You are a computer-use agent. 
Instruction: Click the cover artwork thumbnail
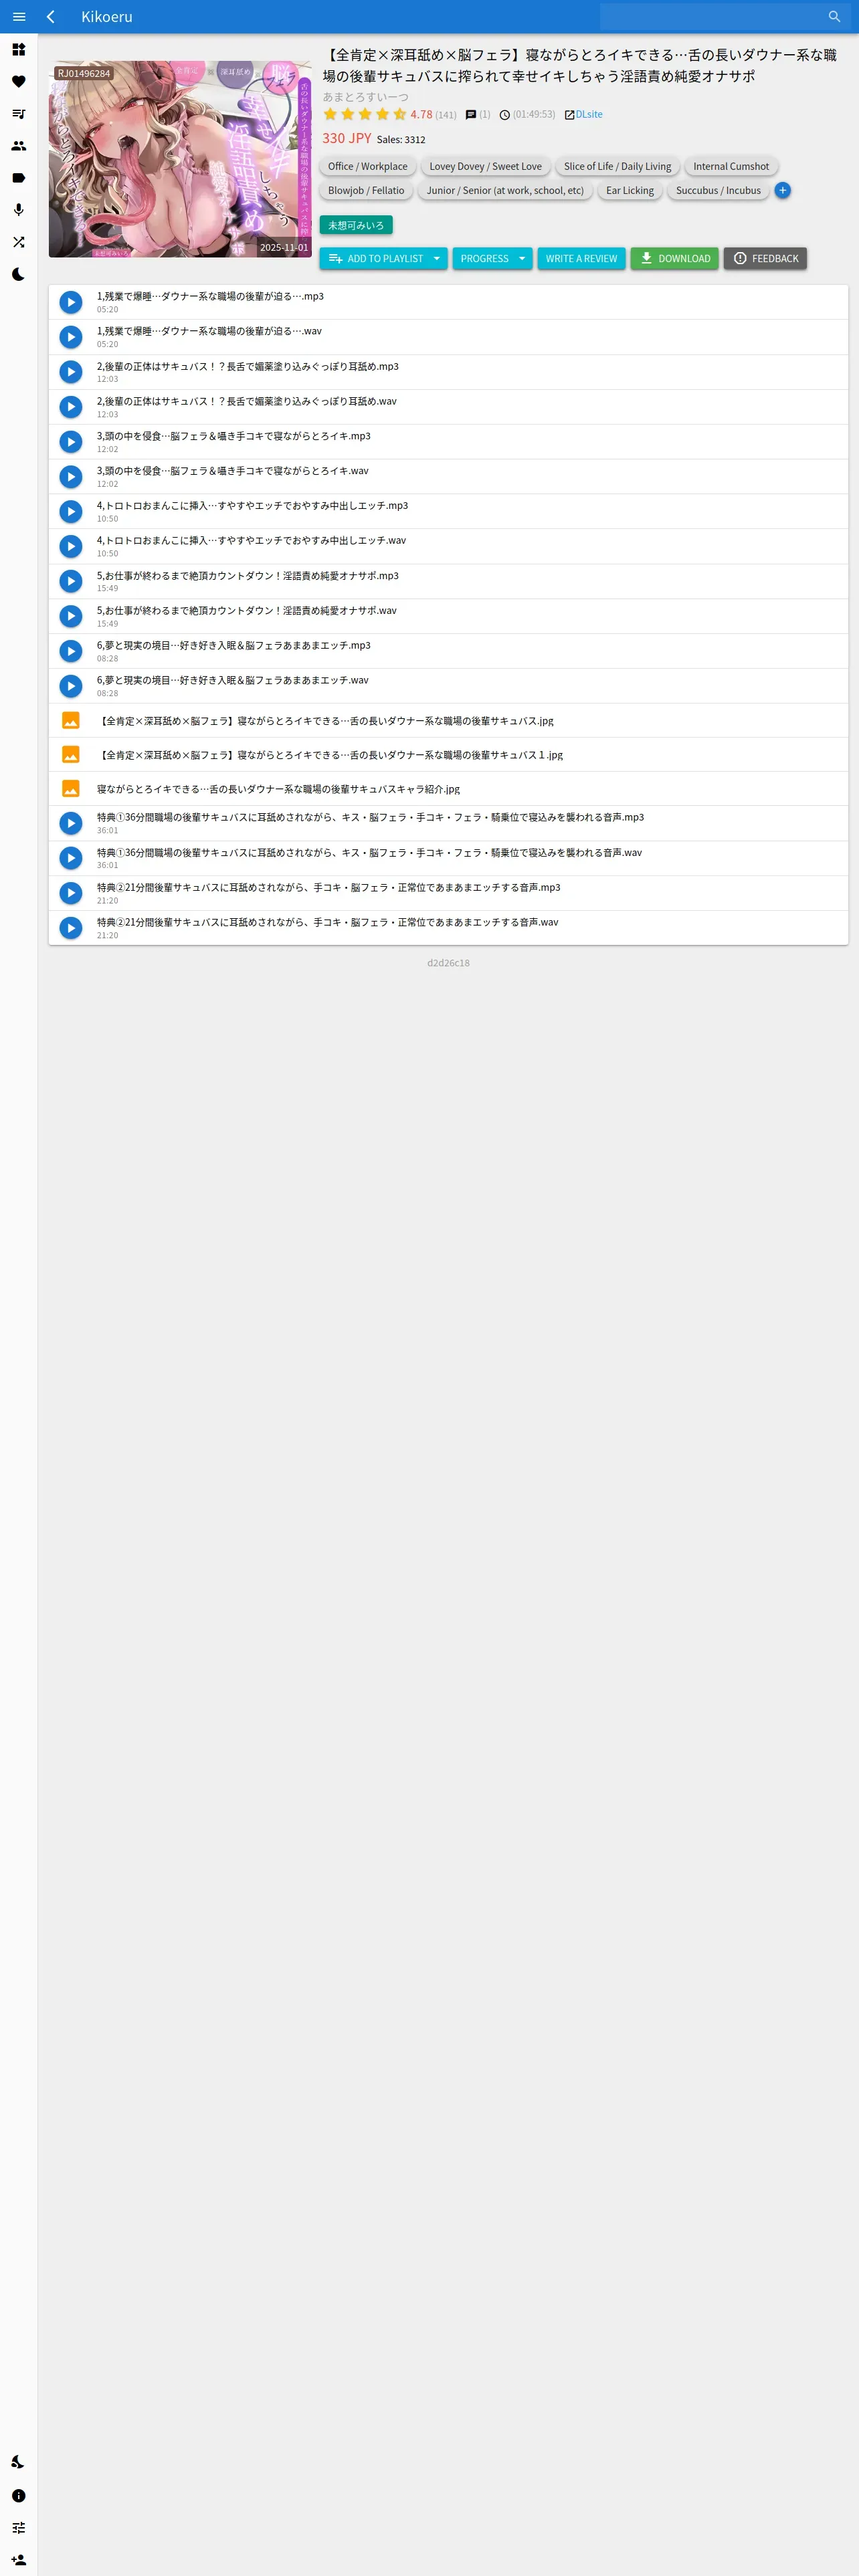coord(180,159)
